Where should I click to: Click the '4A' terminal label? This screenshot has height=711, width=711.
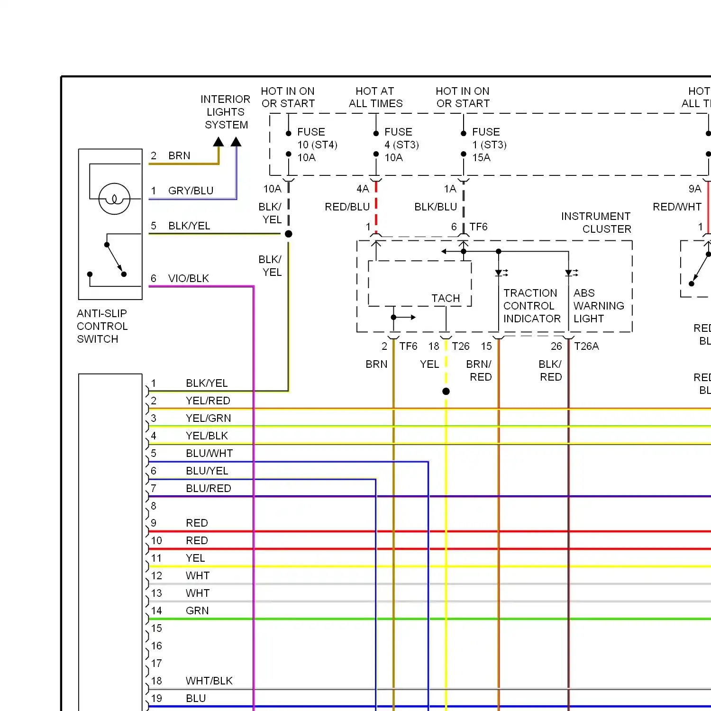pos(363,189)
